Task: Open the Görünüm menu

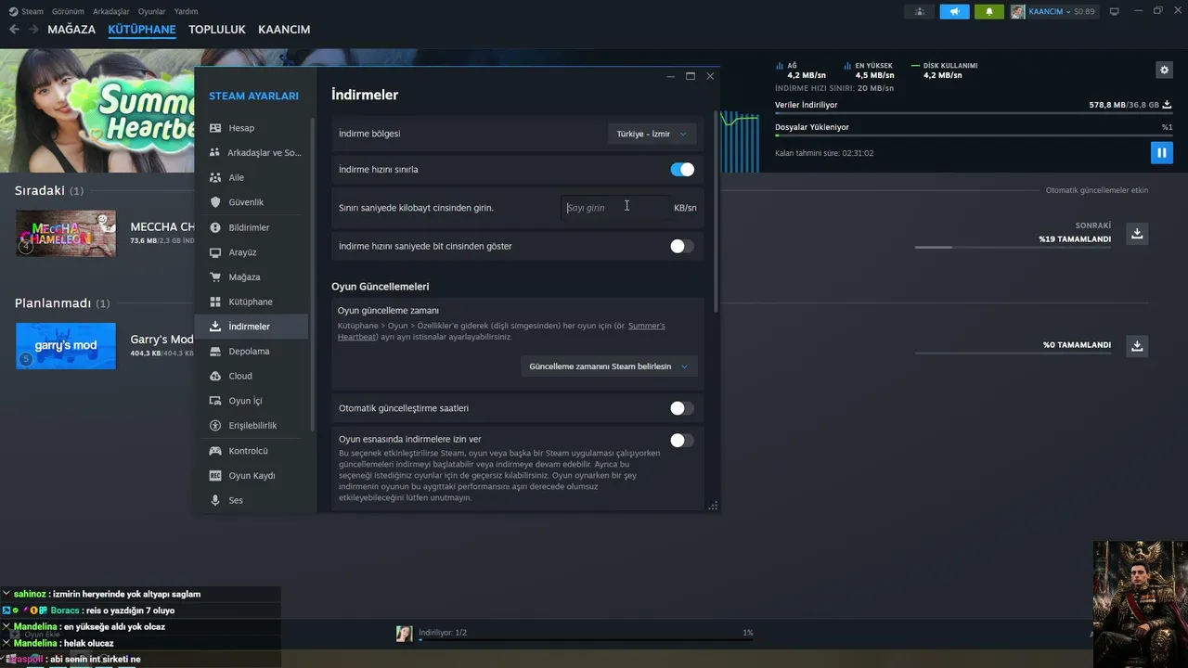Action: [68, 11]
